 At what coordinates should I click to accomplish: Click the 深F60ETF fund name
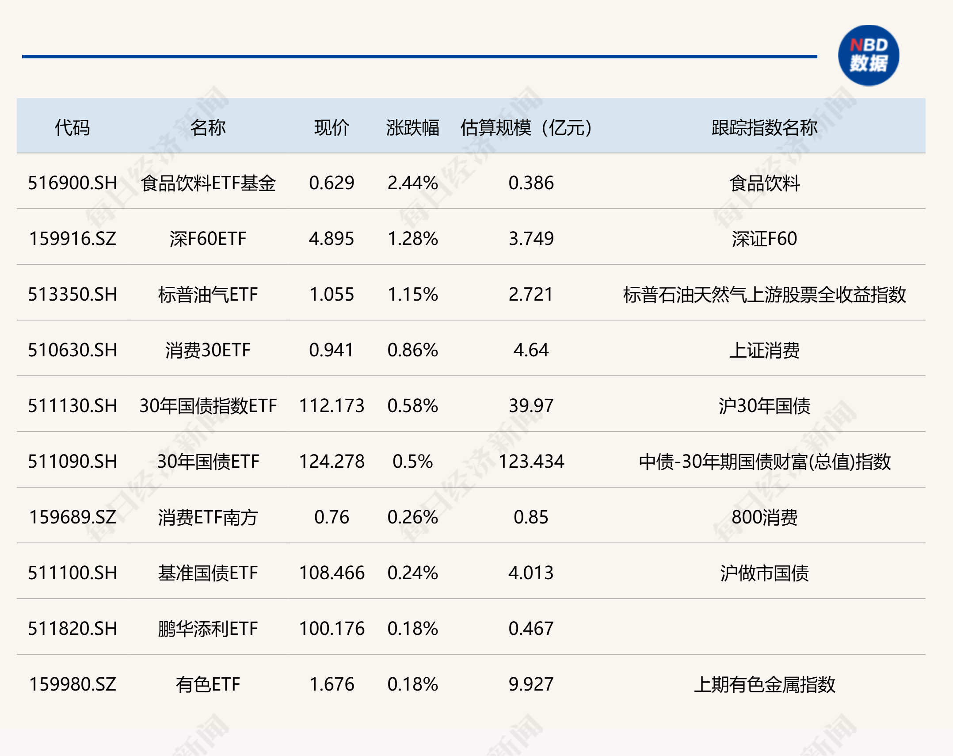pos(208,239)
